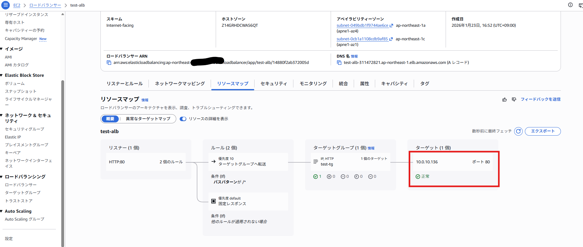The image size is (583, 247).
Task: Open ロードバランサー breadcrumb link
Action: [45, 5]
